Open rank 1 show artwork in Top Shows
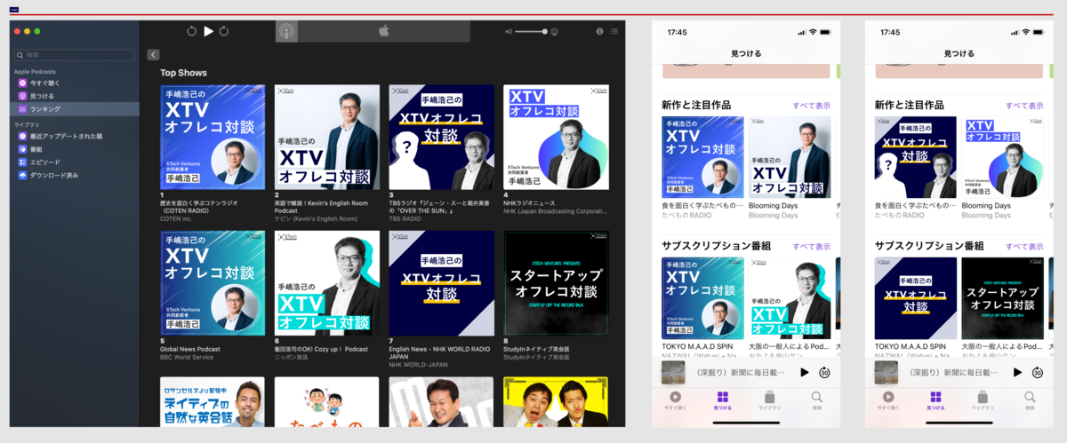 click(x=213, y=137)
